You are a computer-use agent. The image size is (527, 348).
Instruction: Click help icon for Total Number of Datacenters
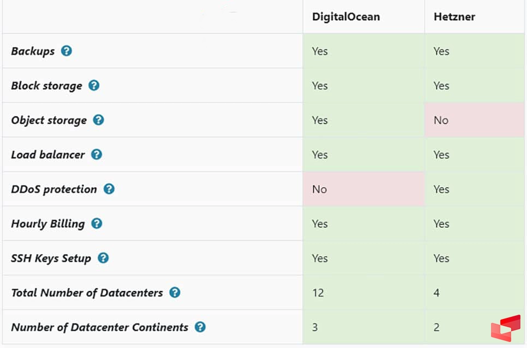click(175, 292)
